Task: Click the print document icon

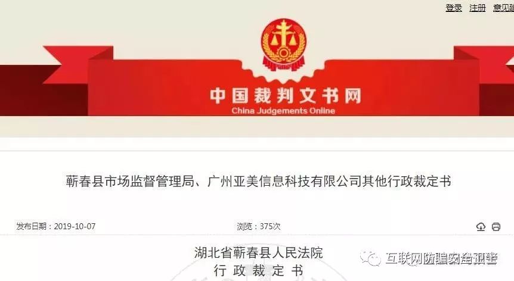Action: point(496,226)
